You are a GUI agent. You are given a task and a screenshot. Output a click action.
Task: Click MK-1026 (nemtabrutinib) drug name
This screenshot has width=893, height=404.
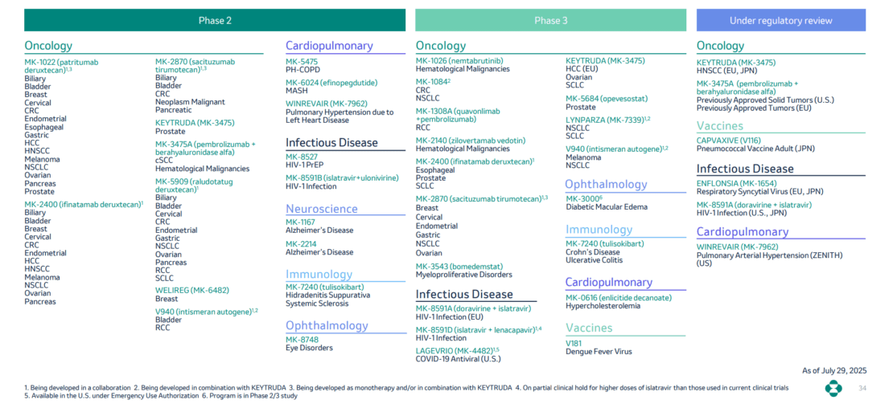point(459,60)
